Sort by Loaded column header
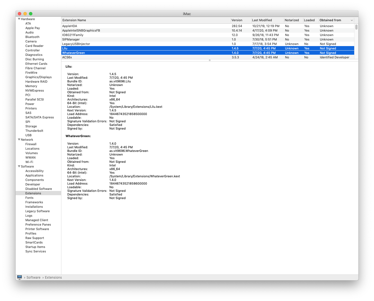 311,20
